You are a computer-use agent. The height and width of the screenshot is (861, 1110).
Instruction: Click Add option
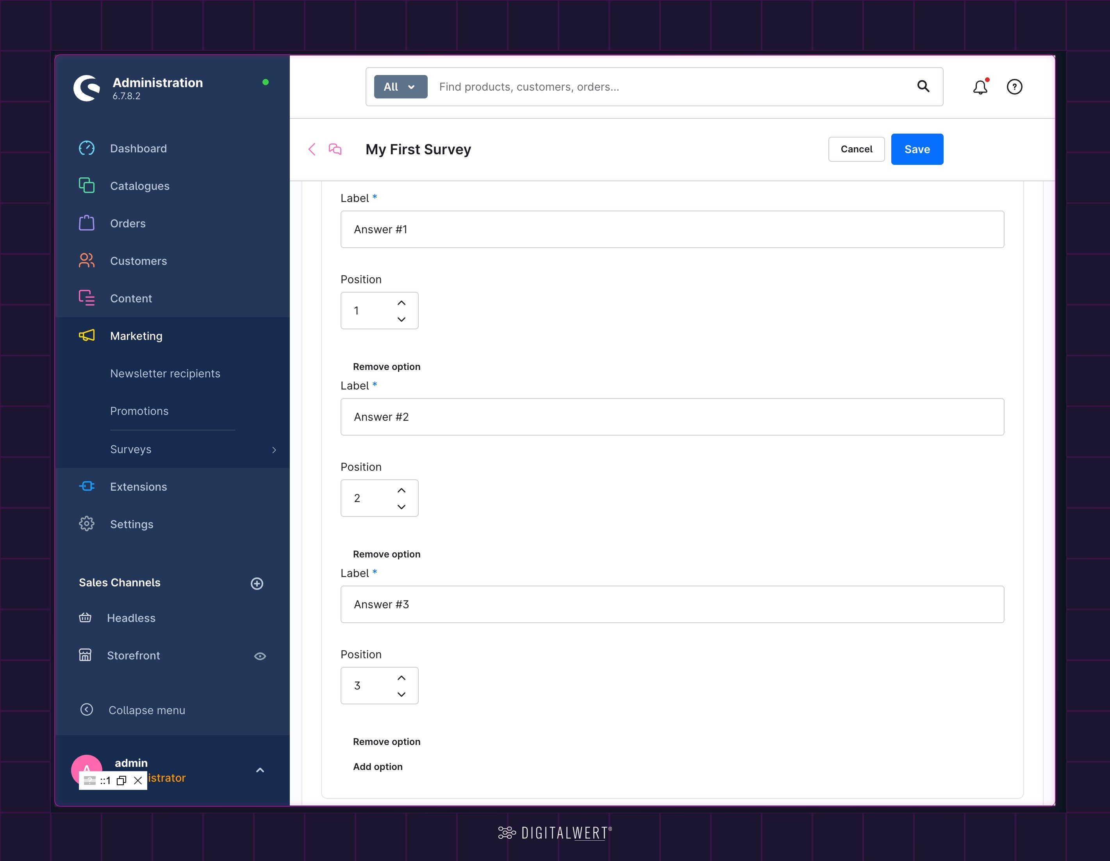pos(378,767)
